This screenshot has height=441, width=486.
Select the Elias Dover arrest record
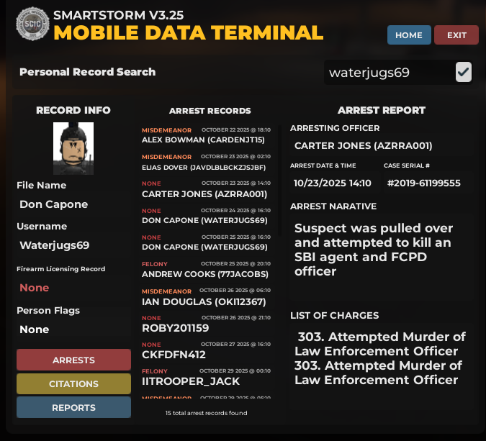(x=206, y=162)
